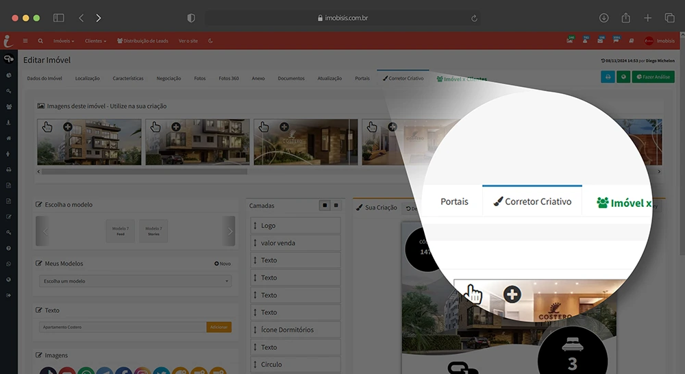Go back in Safari
The image size is (685, 374).
click(82, 18)
